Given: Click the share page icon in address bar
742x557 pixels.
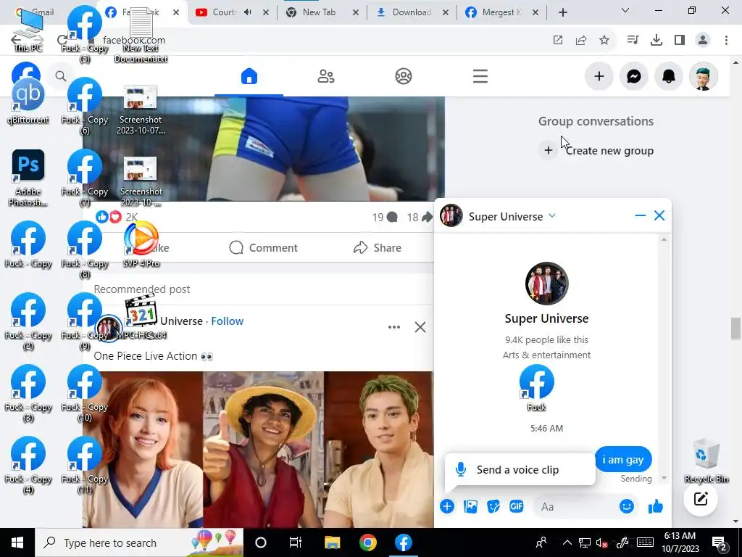Looking at the screenshot, I should pyautogui.click(x=581, y=41).
